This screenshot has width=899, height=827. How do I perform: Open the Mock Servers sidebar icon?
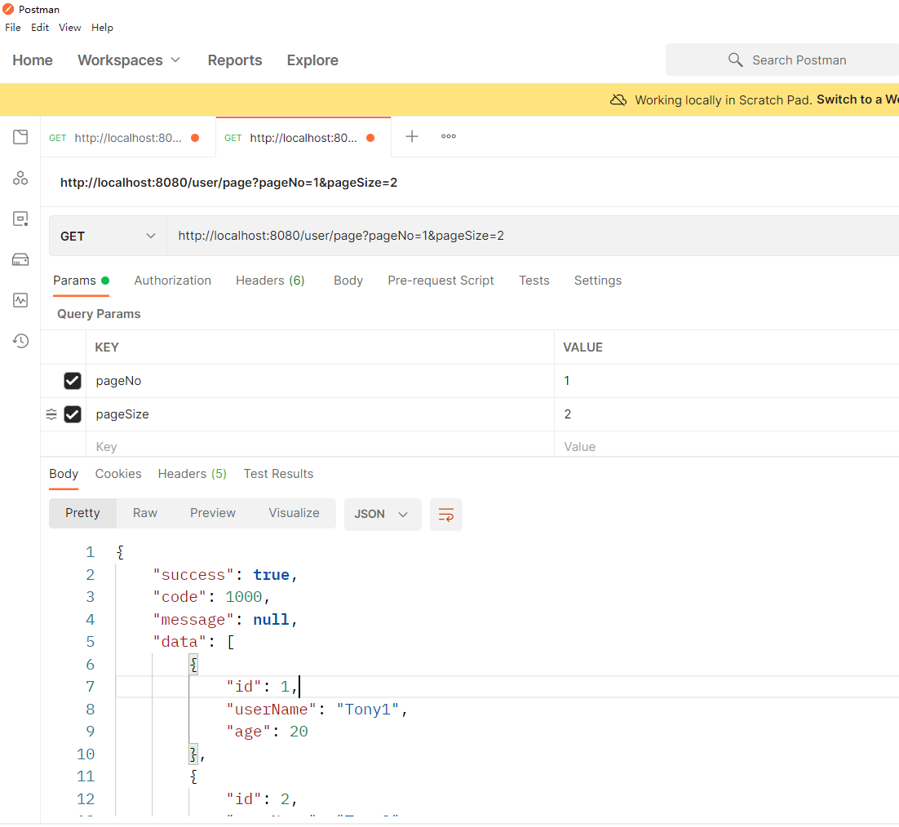point(20,259)
